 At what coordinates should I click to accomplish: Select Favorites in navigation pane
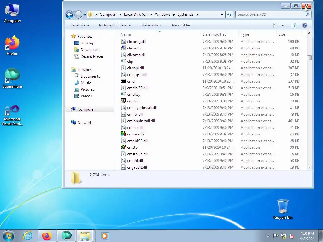click(x=85, y=37)
